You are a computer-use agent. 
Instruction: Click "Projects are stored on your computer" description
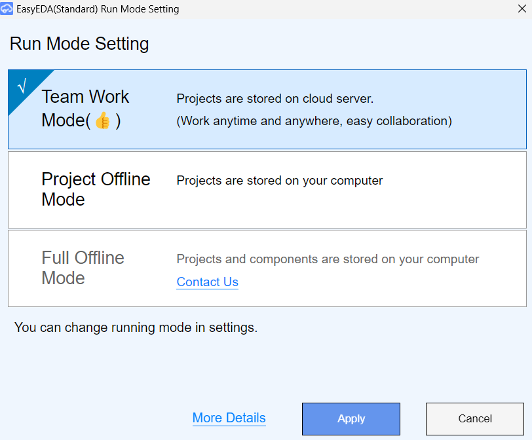[x=279, y=181]
